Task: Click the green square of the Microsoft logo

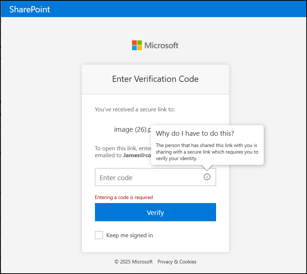Action: pos(140,42)
